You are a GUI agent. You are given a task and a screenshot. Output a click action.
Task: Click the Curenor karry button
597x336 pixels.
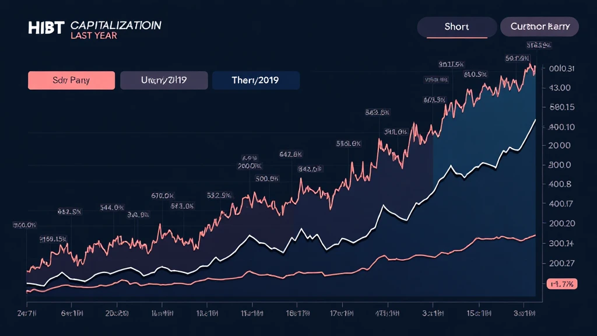pos(539,27)
